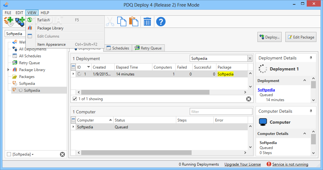This screenshot has height=170, width=323.
Task: Collapse the Computer Details section chevron
Action: 305,134
